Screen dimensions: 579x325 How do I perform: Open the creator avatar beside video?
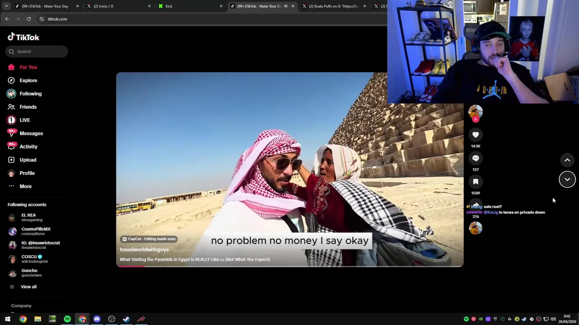pos(475,111)
